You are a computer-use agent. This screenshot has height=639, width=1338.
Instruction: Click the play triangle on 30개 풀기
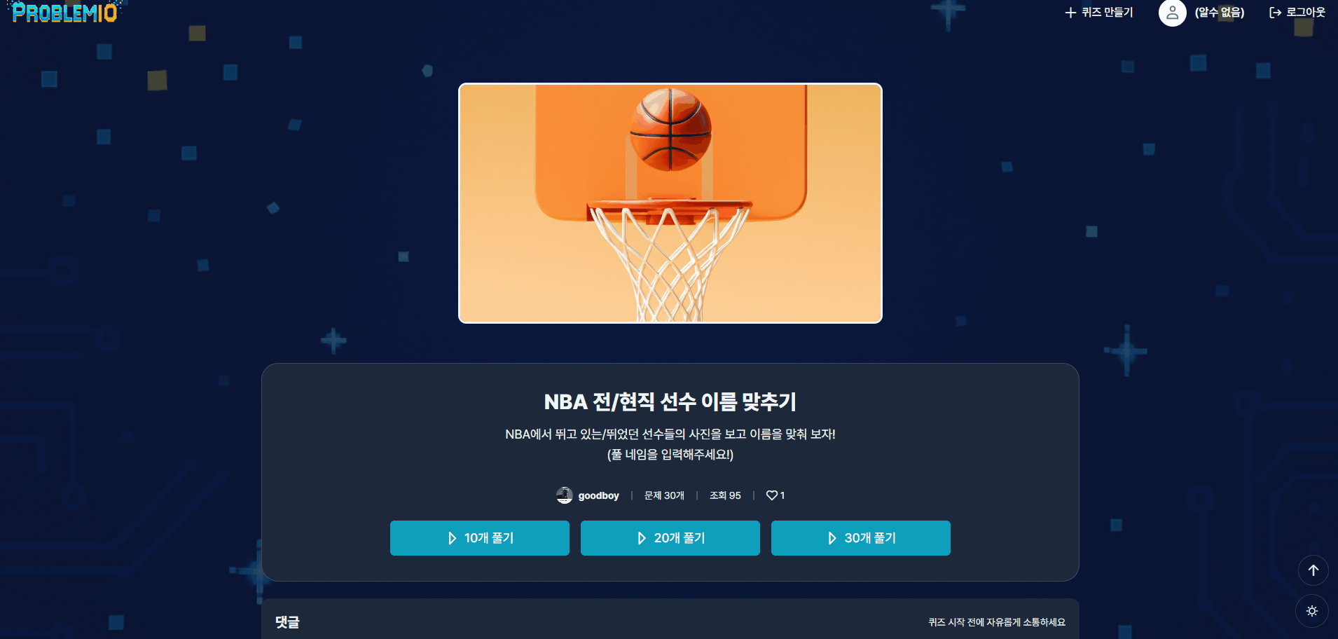coord(832,538)
